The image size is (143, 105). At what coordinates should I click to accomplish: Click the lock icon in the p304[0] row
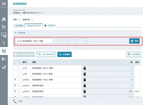[x=85, y=91]
